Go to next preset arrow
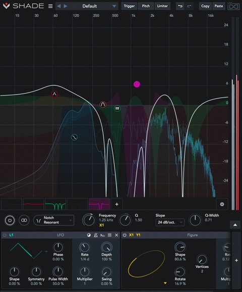Viewport: 242px width, 292px height. 66,6
